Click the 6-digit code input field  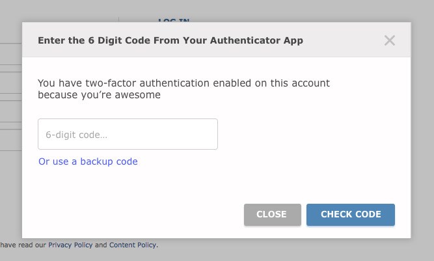[x=128, y=135]
